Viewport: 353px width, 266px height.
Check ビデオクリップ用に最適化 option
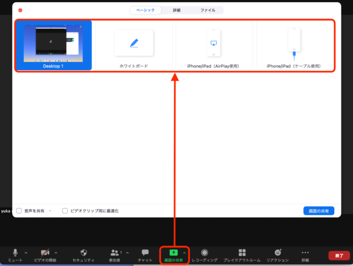[65, 211]
